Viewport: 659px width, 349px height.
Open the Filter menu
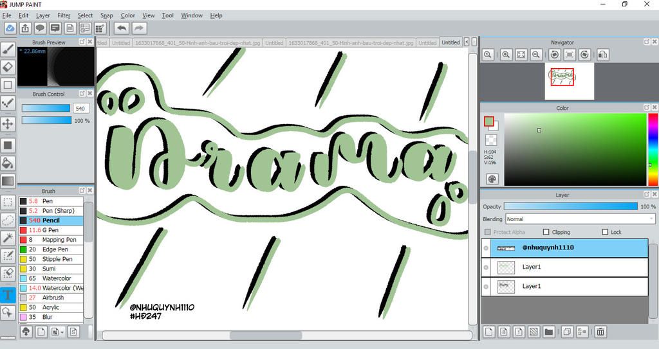click(64, 15)
